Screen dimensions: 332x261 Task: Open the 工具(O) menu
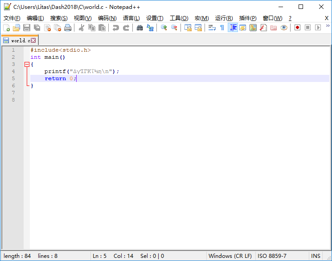click(x=179, y=18)
